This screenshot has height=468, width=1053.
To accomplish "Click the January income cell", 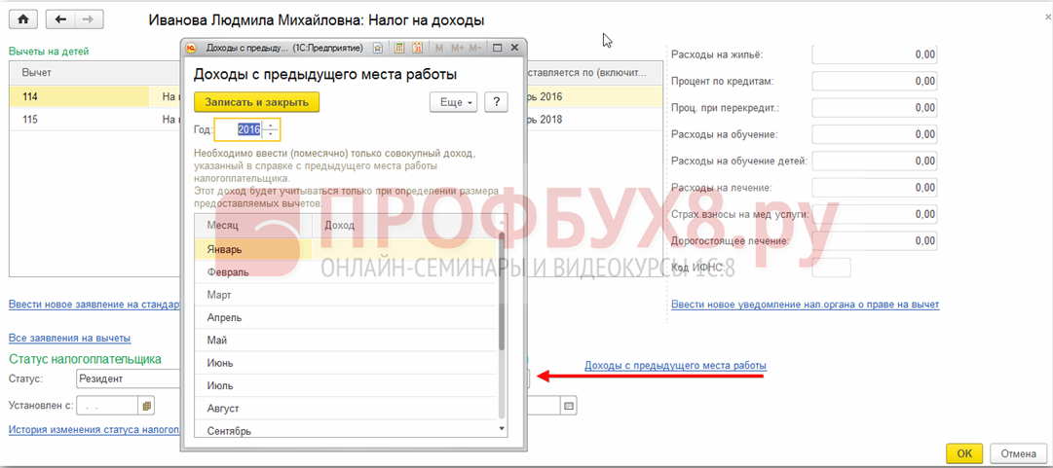I will point(405,249).
